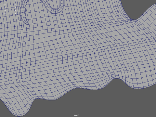Screen dimensions: 156x117
Task: Click the "top -Y" camera view label
Action: (76, 115)
